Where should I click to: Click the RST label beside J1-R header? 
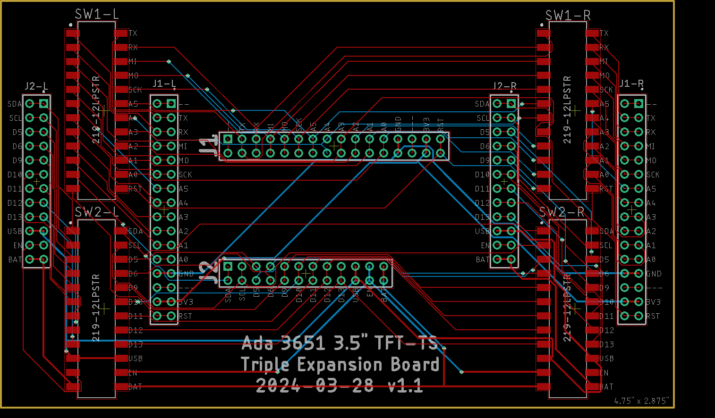(653, 316)
